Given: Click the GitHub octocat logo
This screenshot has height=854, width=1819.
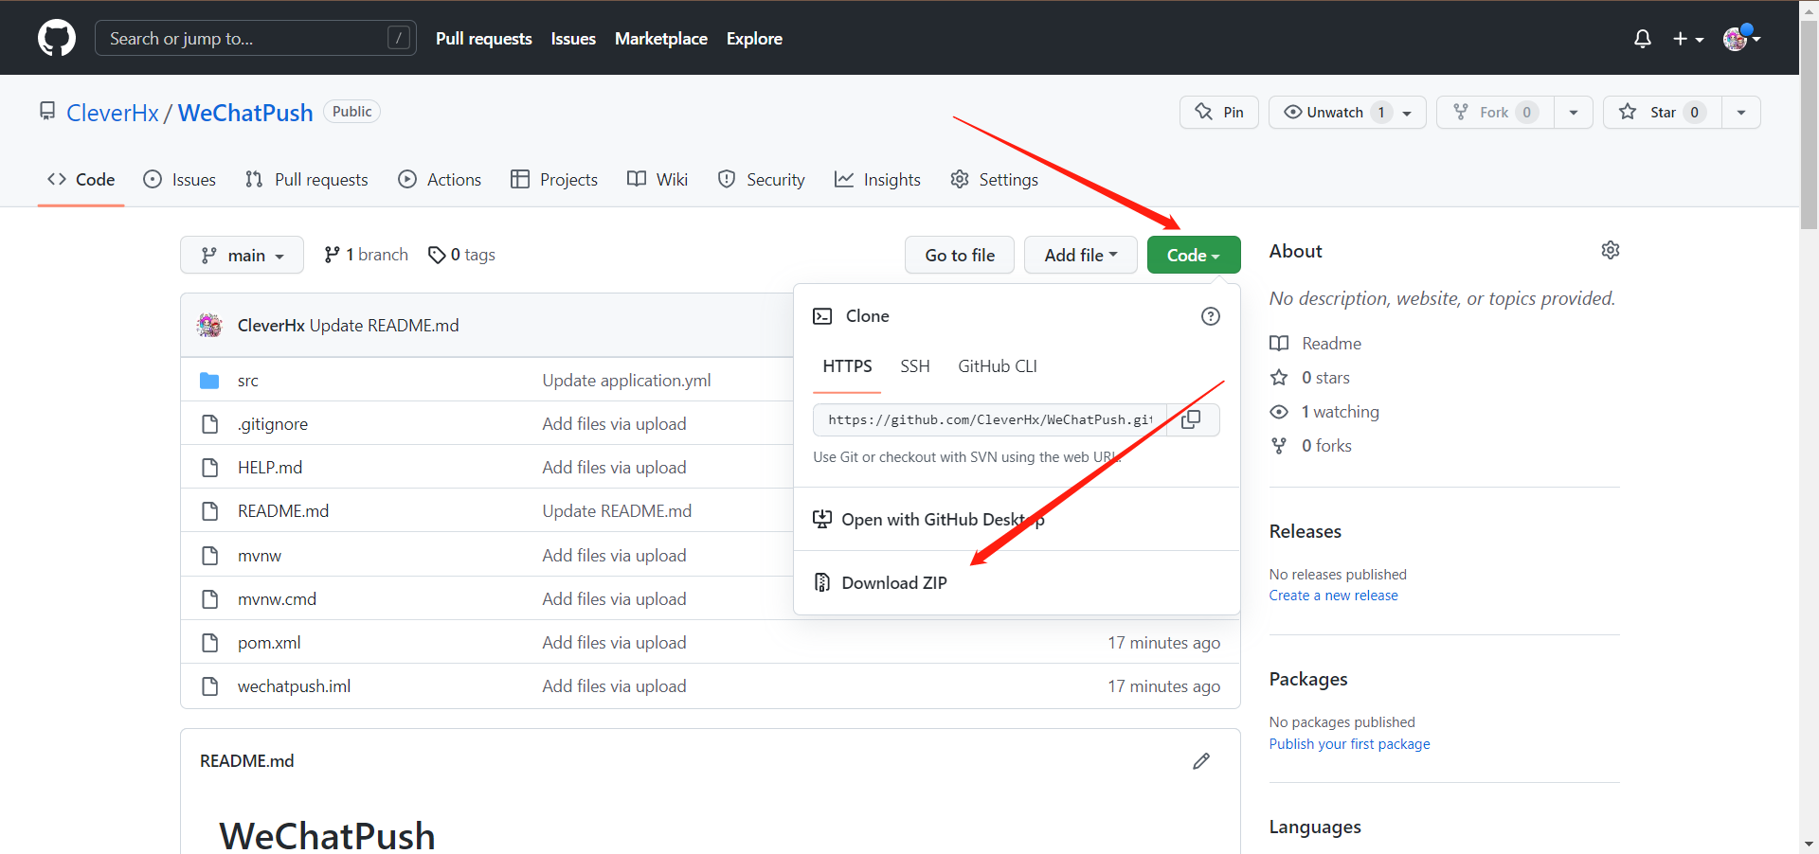Looking at the screenshot, I should click(56, 38).
